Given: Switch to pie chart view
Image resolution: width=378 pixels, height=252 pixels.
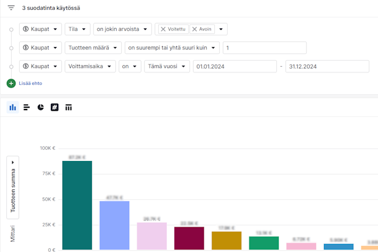Looking at the screenshot, I should (x=40, y=107).
